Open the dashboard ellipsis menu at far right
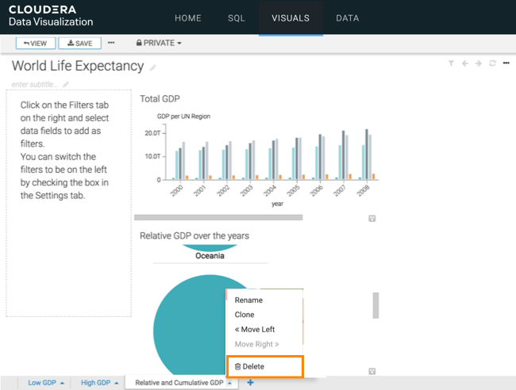Viewport: 516px width, 390px height. (506, 63)
